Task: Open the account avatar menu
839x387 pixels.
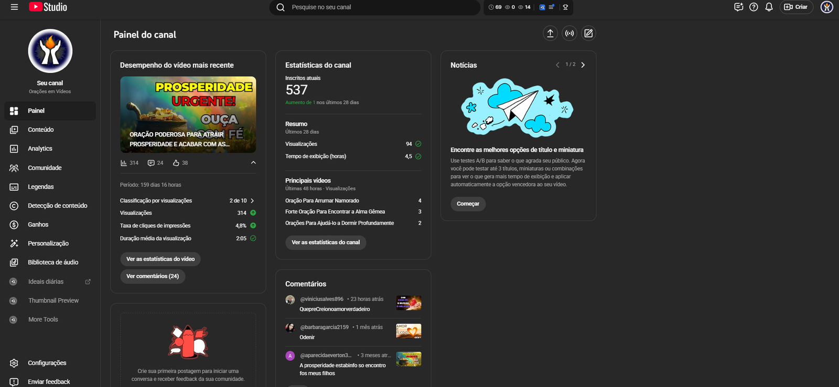Action: (827, 7)
